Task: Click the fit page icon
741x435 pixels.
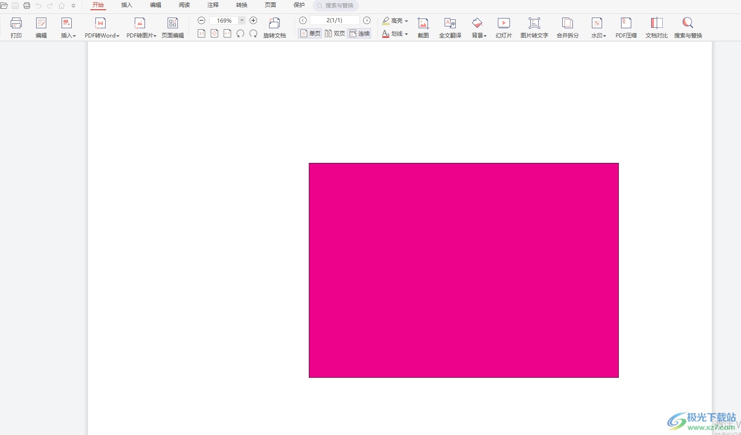Action: tap(214, 33)
